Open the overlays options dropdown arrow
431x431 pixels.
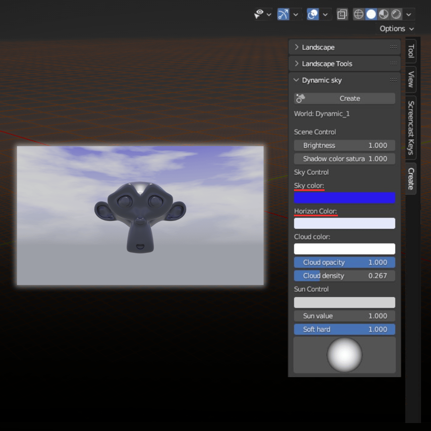325,15
